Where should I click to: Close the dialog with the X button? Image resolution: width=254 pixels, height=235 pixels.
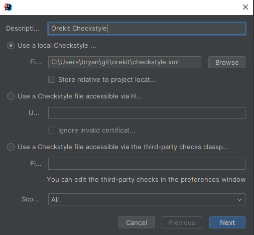pyautogui.click(x=245, y=7)
